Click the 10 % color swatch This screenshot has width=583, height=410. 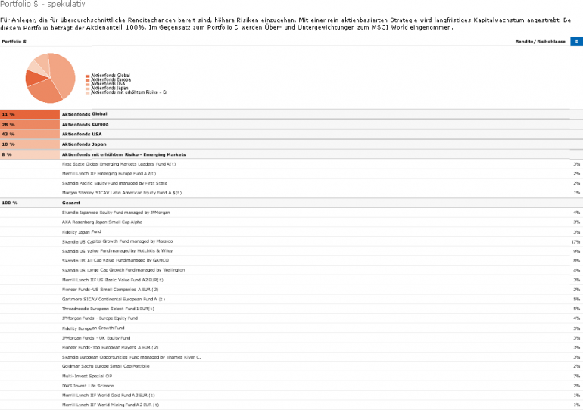click(30, 144)
